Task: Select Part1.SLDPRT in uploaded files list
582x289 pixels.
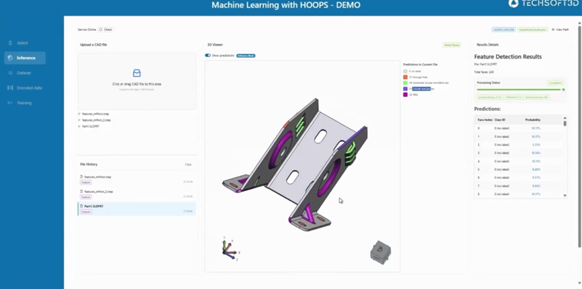Action: [x=91, y=126]
